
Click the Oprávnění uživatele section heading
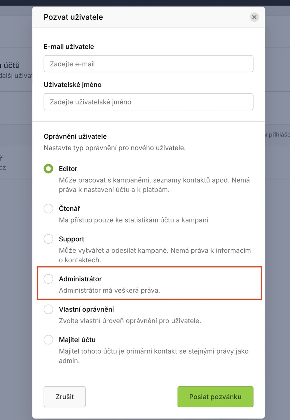[75, 136]
